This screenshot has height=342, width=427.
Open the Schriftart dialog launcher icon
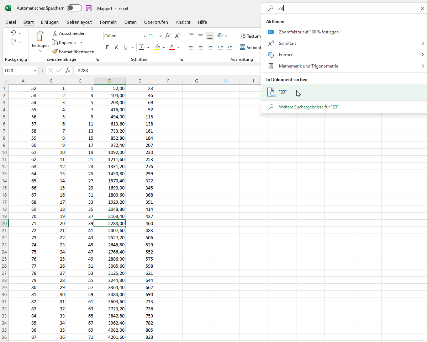(x=181, y=59)
